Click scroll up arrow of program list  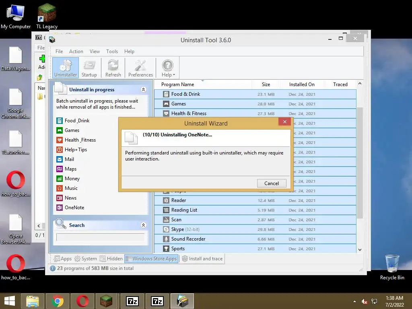[x=360, y=84]
